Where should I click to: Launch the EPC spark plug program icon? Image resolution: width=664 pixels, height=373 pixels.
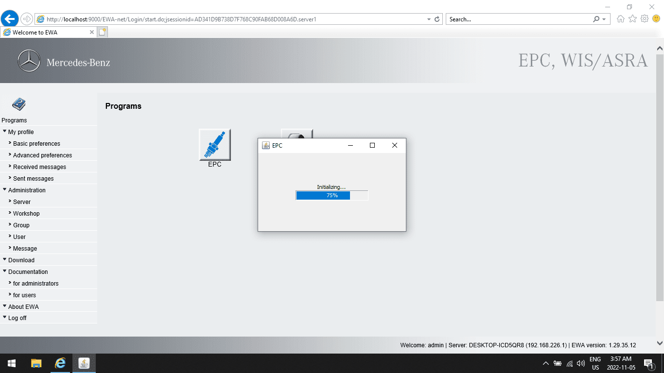pos(214,145)
